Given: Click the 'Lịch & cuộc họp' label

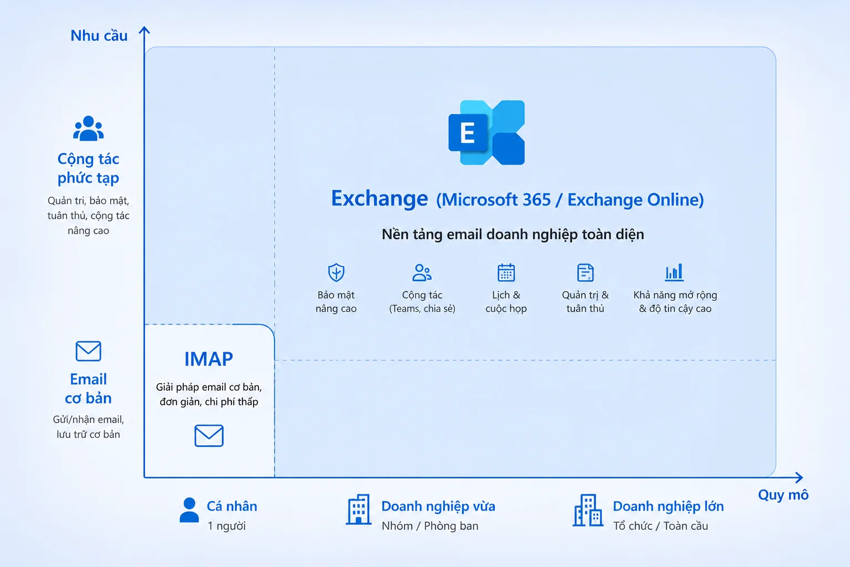Looking at the screenshot, I should (506, 302).
